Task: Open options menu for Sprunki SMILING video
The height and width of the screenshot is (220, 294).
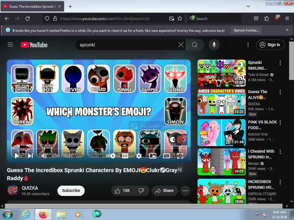Action: coord(280,63)
